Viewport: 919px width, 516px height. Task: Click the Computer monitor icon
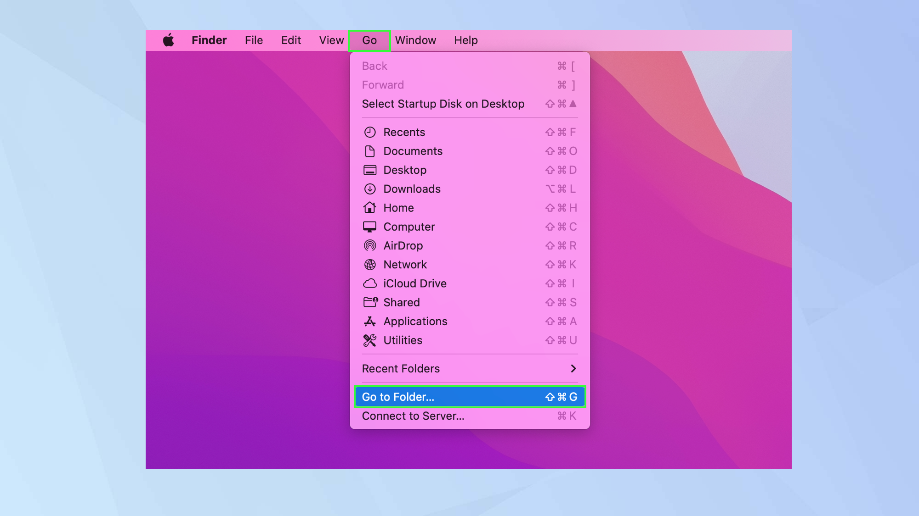coord(370,227)
